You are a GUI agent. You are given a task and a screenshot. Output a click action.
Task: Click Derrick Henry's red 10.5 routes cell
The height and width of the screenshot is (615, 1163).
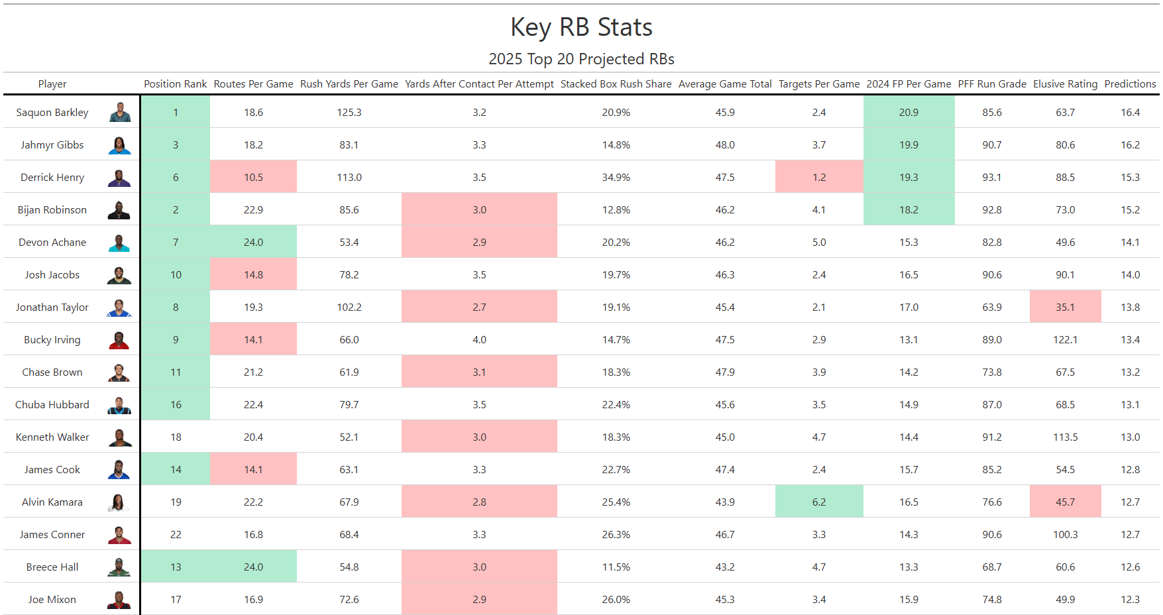[253, 178]
